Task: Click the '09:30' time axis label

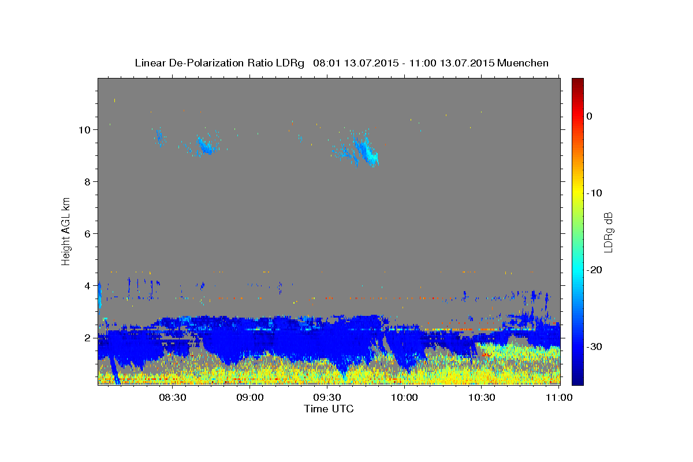Action: (327, 398)
